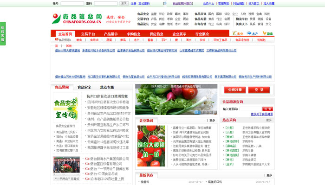This screenshot has height=185, width=325.
Task: Click the red 登录 button in sidebar
Action: coord(259,90)
